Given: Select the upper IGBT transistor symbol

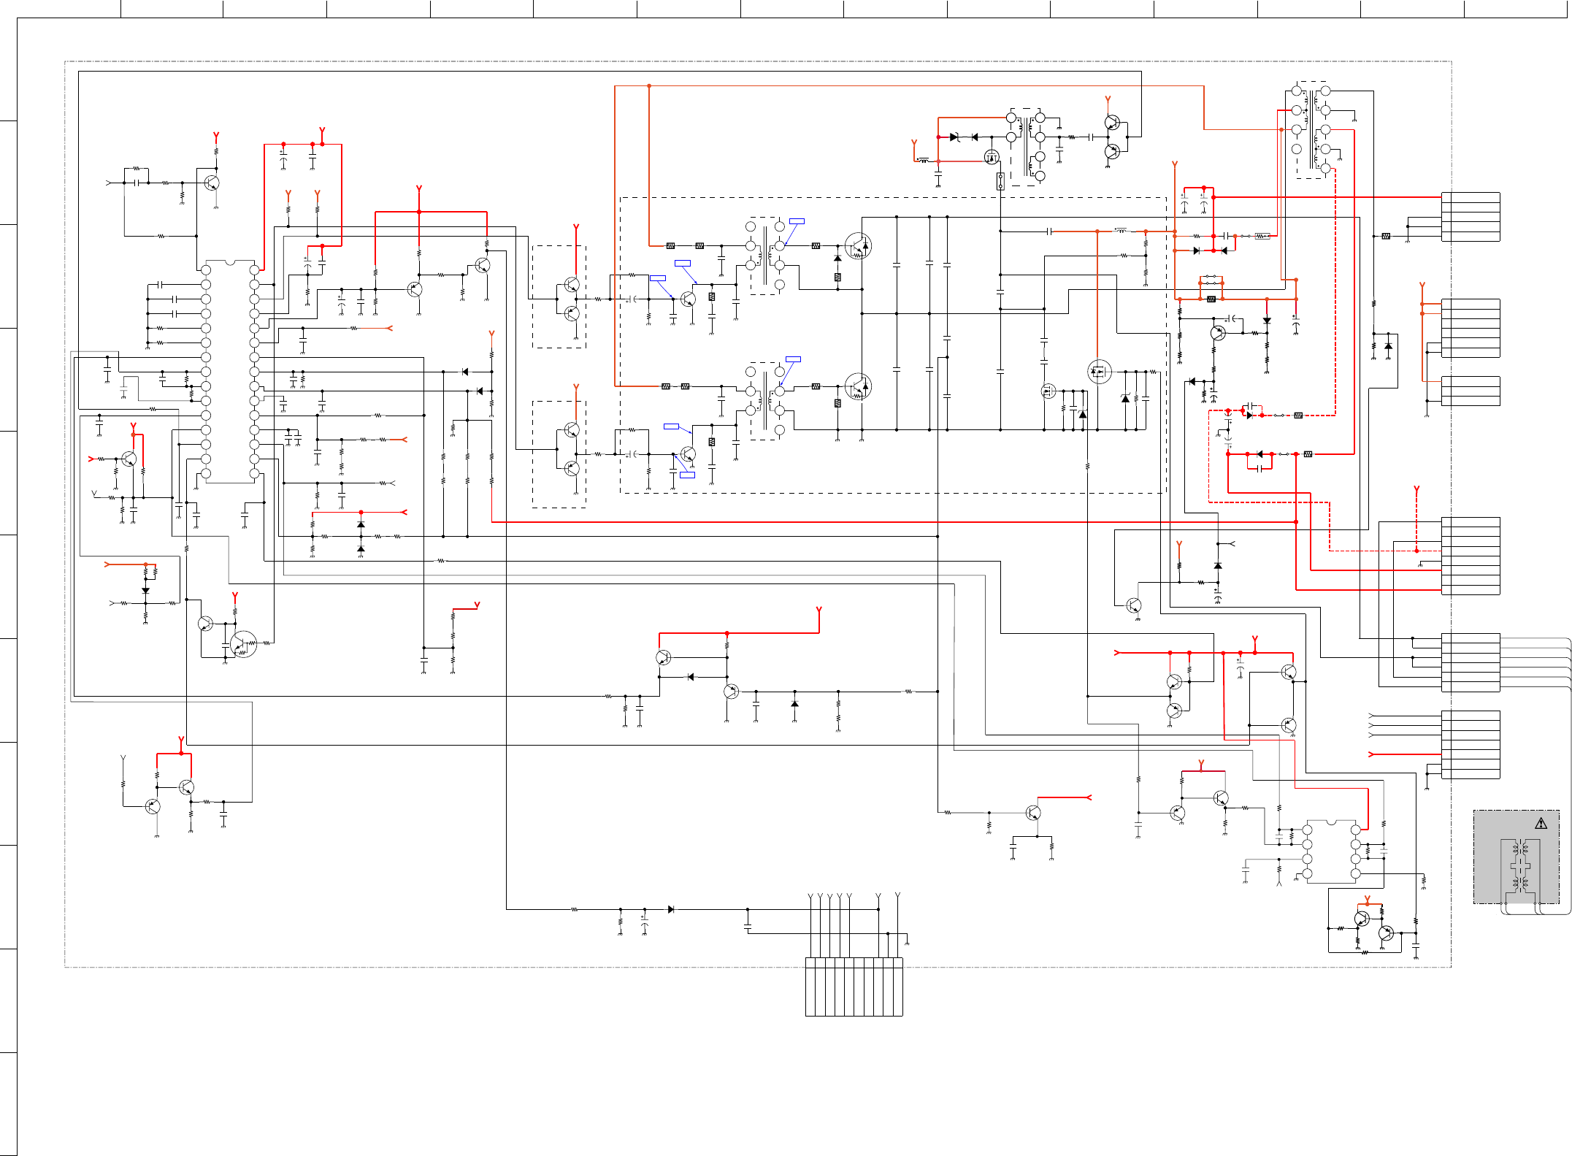Looking at the screenshot, I should click(x=858, y=245).
